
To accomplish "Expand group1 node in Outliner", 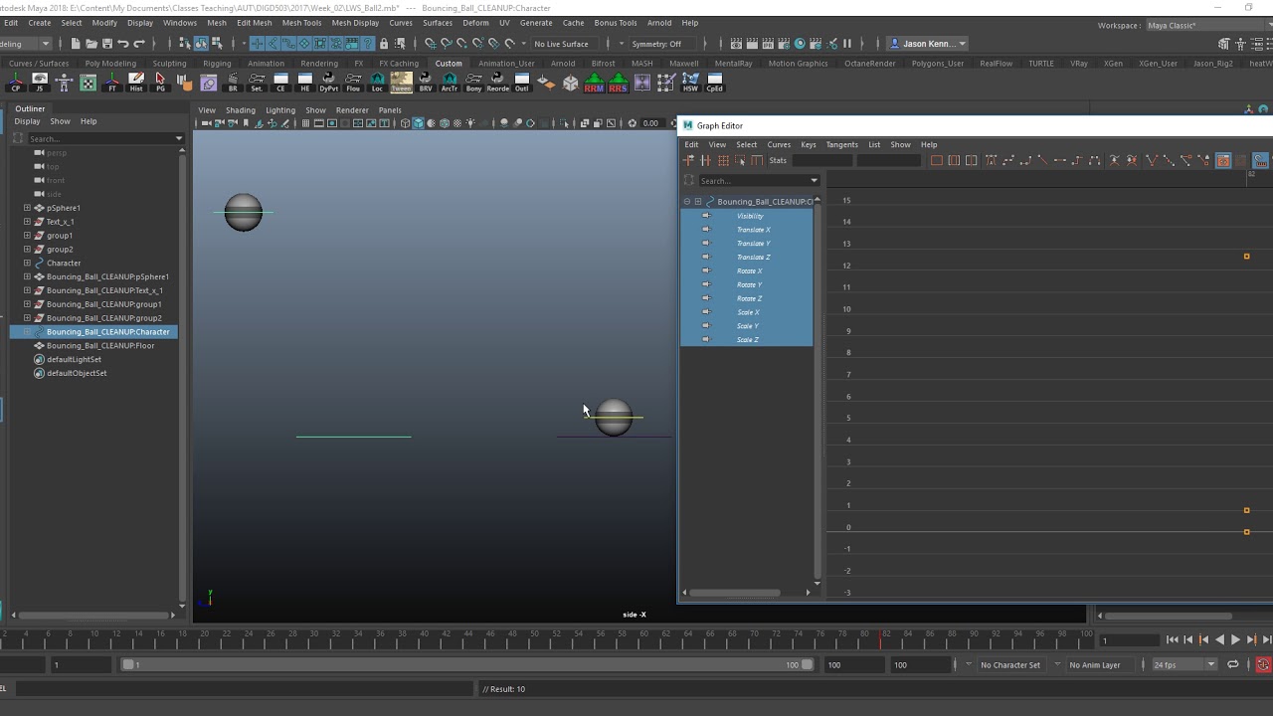I will [x=27, y=236].
